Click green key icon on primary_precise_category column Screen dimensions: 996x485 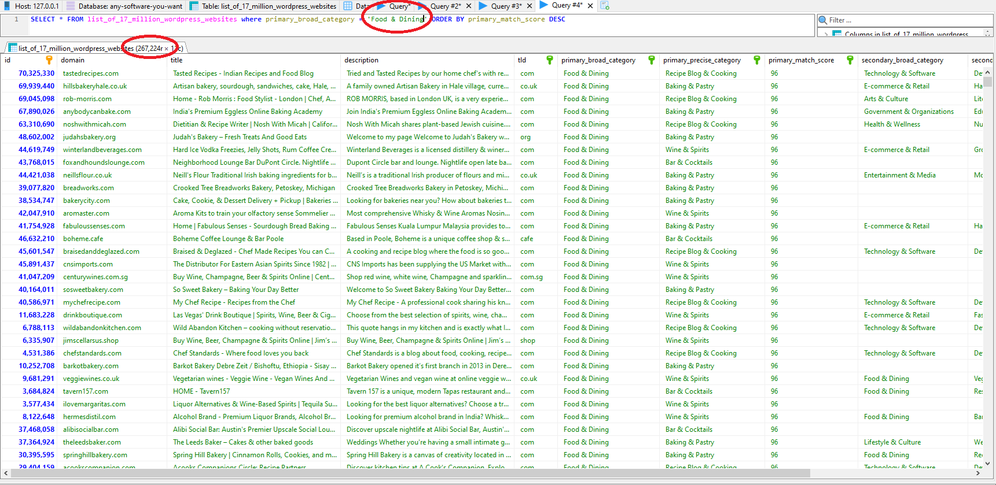[x=757, y=60]
